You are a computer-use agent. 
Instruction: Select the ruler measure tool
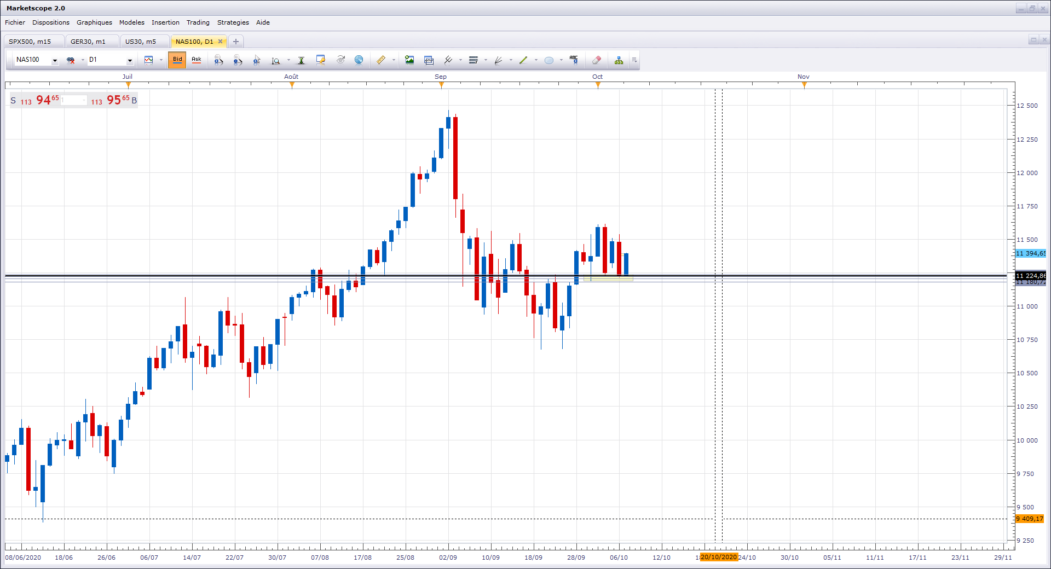(x=381, y=60)
